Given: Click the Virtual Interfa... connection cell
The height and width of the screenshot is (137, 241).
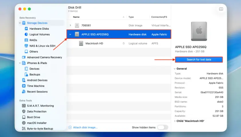Looking at the screenshot, I should point(161,25).
